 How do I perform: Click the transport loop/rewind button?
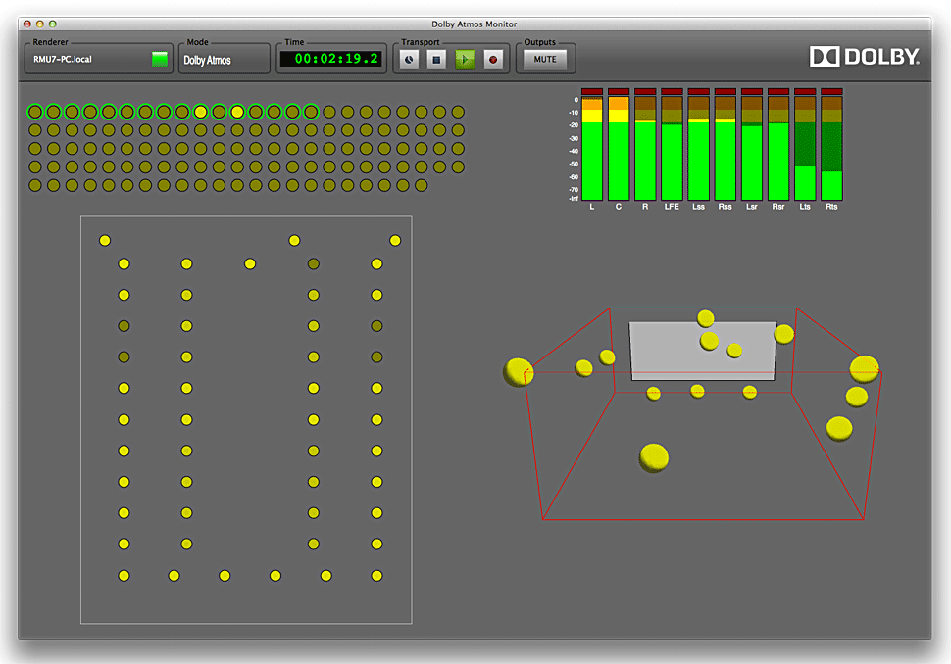410,60
